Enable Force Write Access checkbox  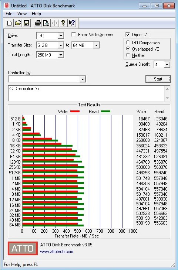pos(74,35)
